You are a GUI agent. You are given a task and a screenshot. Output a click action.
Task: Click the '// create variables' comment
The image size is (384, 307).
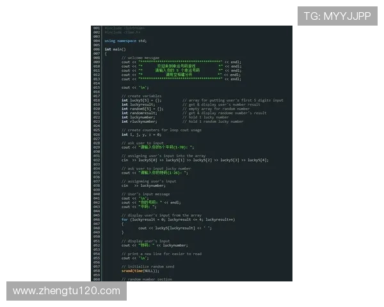[141, 96]
